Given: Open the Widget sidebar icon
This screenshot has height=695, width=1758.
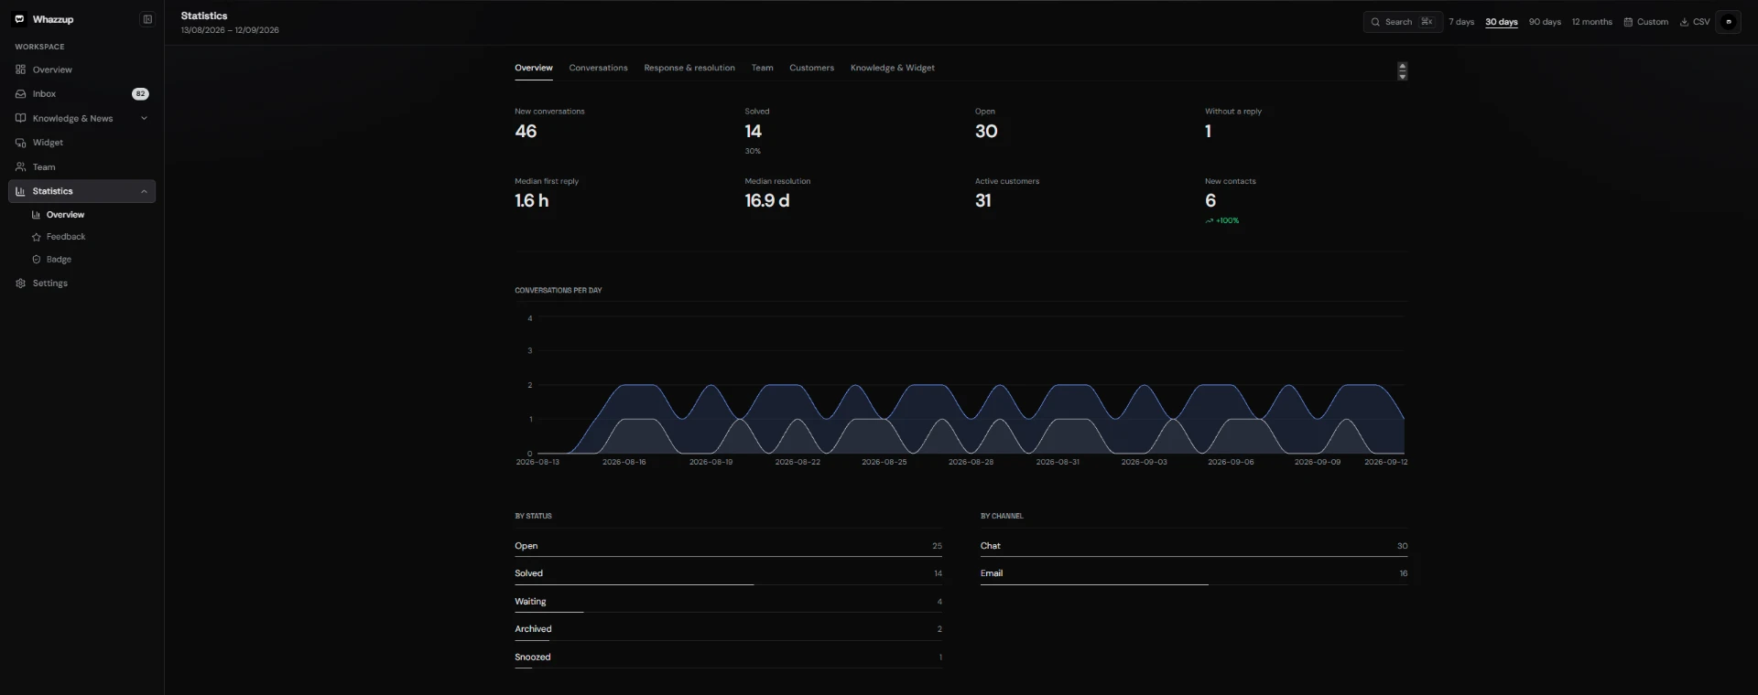Looking at the screenshot, I should pyautogui.click(x=20, y=143).
